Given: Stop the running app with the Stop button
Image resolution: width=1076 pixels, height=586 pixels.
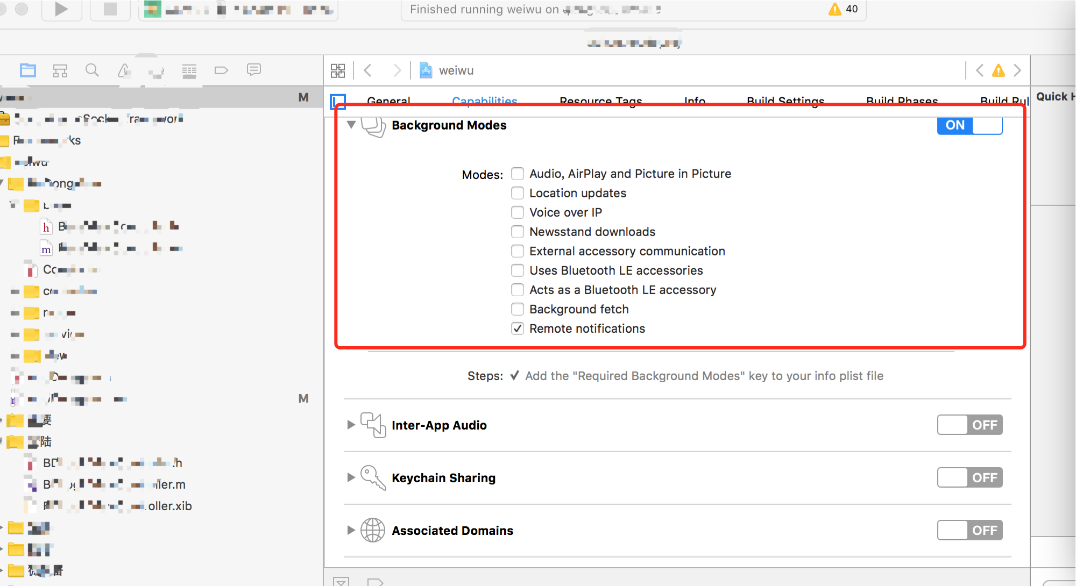Looking at the screenshot, I should [x=110, y=9].
